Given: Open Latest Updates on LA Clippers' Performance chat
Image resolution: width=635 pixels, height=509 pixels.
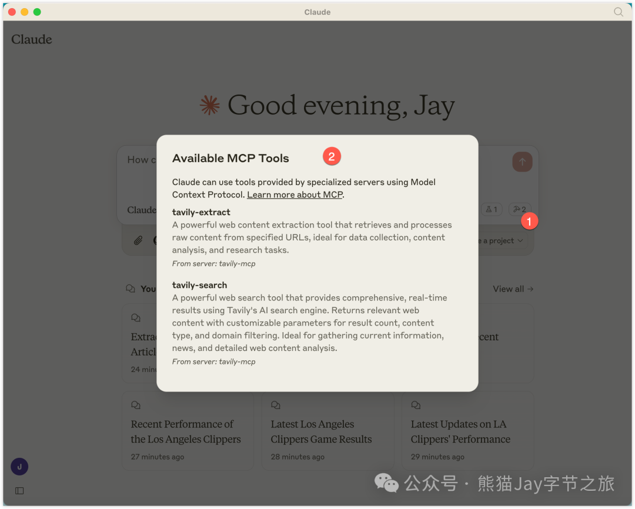Looking at the screenshot, I should (x=468, y=431).
